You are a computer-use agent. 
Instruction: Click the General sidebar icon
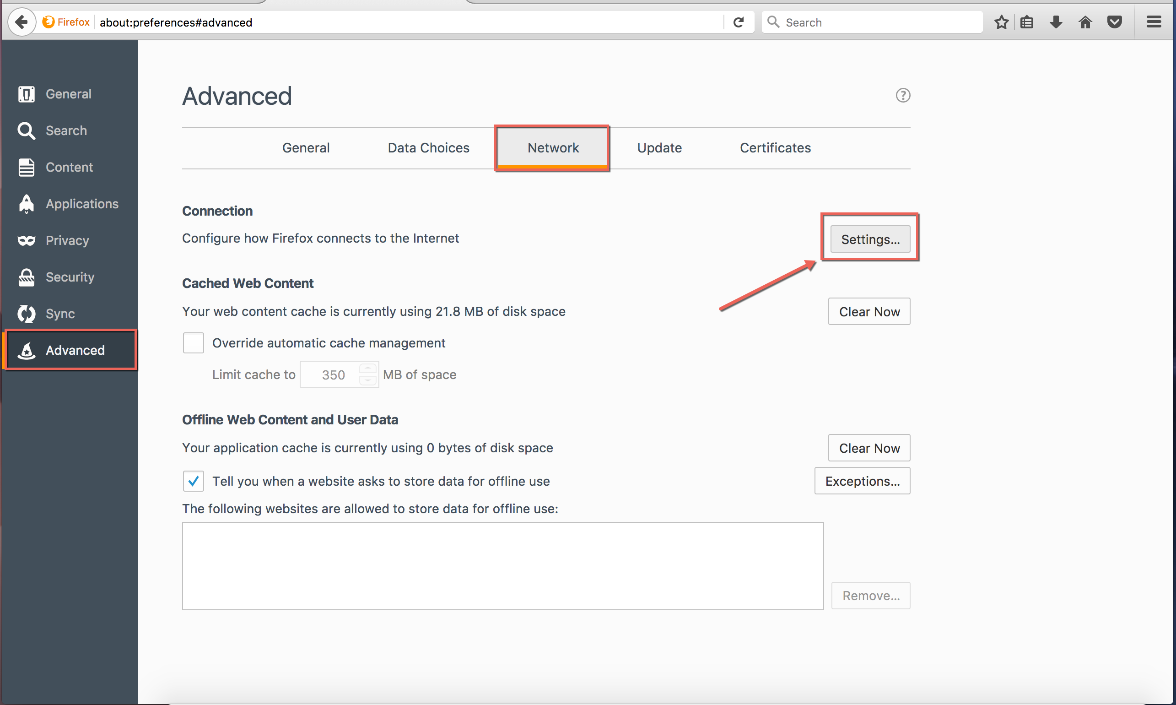pyautogui.click(x=27, y=92)
